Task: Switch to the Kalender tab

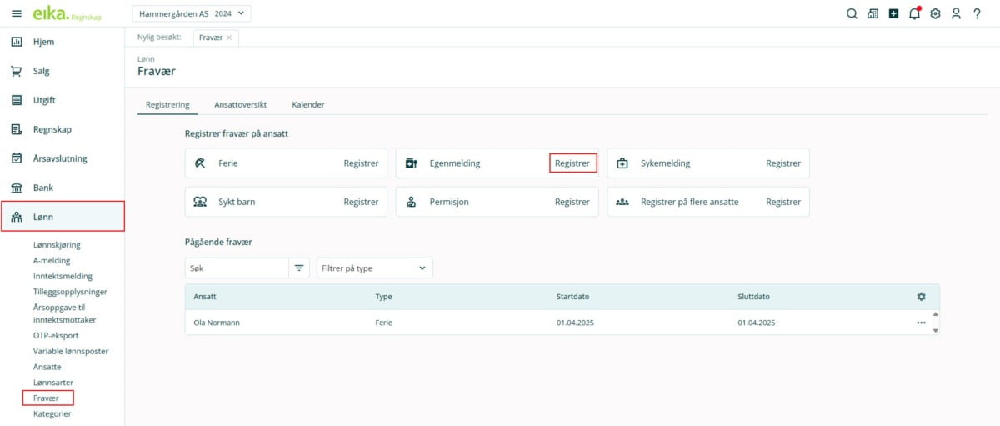Action: 307,105
